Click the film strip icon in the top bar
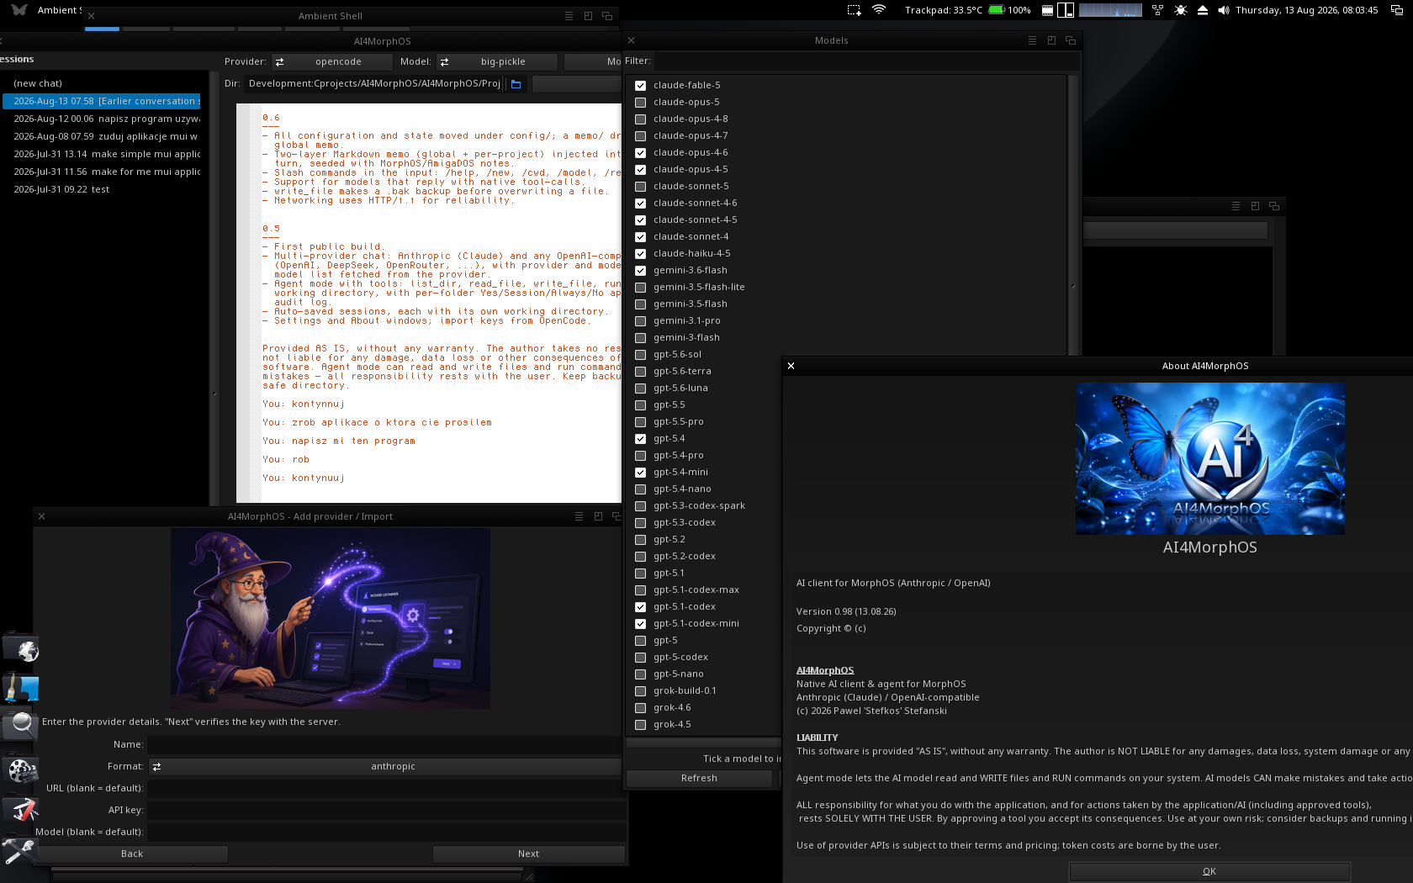This screenshot has width=1413, height=883. click(1047, 10)
